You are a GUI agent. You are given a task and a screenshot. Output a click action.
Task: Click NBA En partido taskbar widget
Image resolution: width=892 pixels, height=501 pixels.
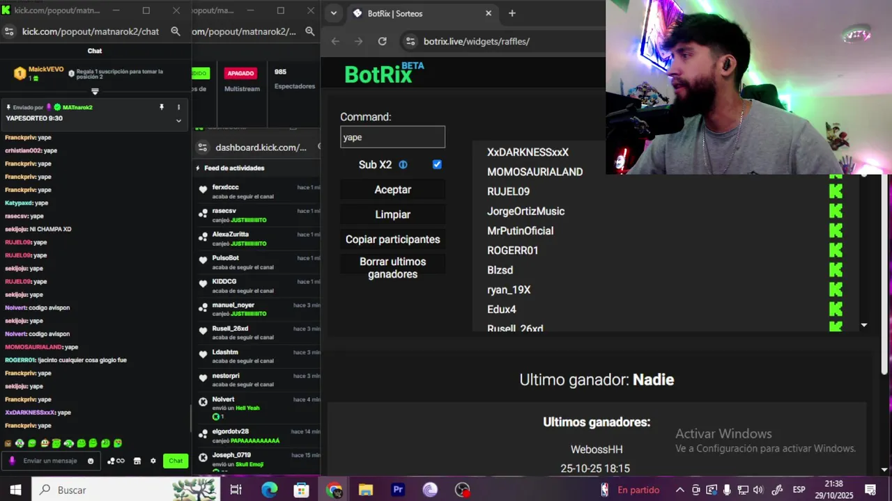point(630,490)
